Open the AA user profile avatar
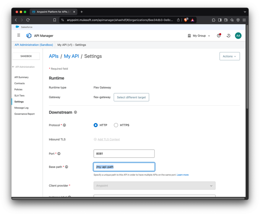 coord(238,36)
